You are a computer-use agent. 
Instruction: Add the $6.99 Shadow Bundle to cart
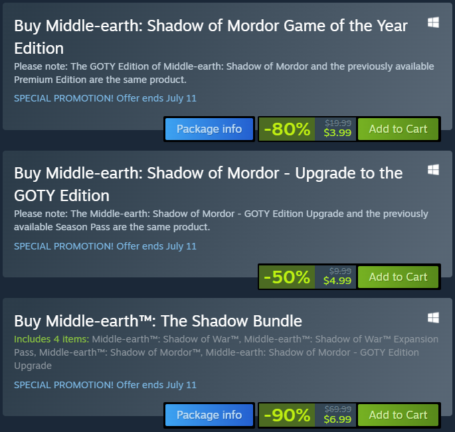click(398, 415)
